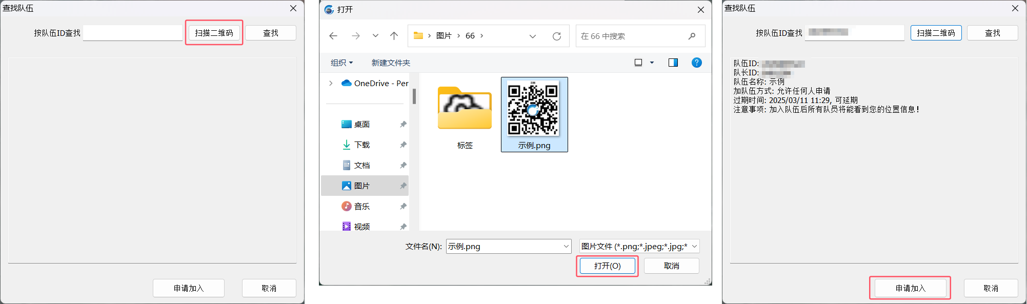Click the Forward arrow in Open dialog
Screen dimensions: 1027x304
[x=355, y=36]
